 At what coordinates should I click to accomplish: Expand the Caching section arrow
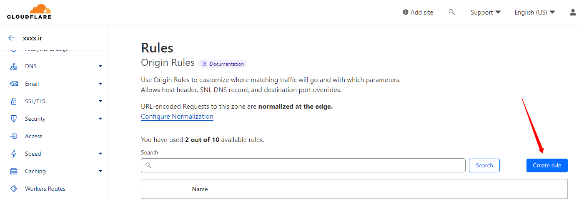point(100,171)
